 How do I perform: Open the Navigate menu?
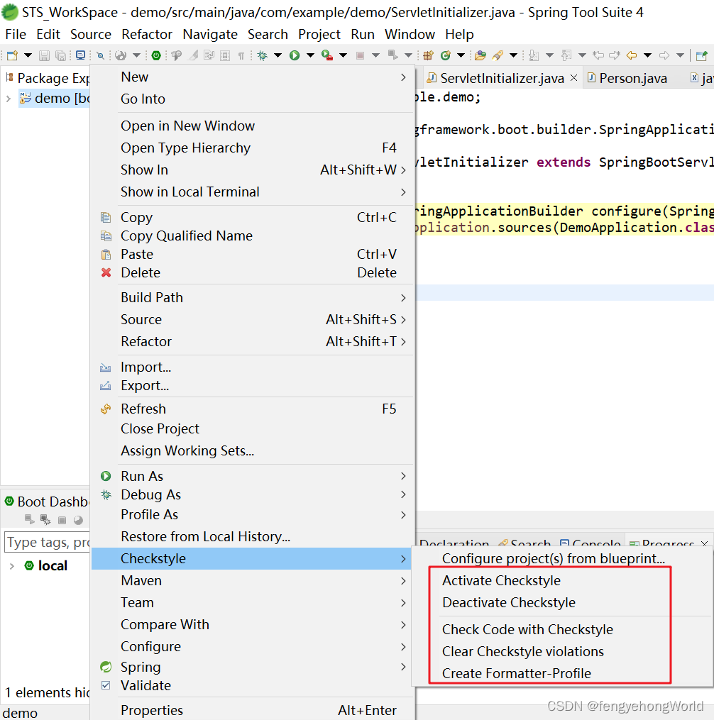(210, 35)
